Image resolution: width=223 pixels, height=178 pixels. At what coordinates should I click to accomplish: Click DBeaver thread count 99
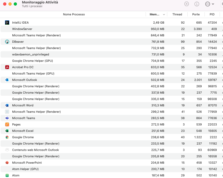pos(183,42)
